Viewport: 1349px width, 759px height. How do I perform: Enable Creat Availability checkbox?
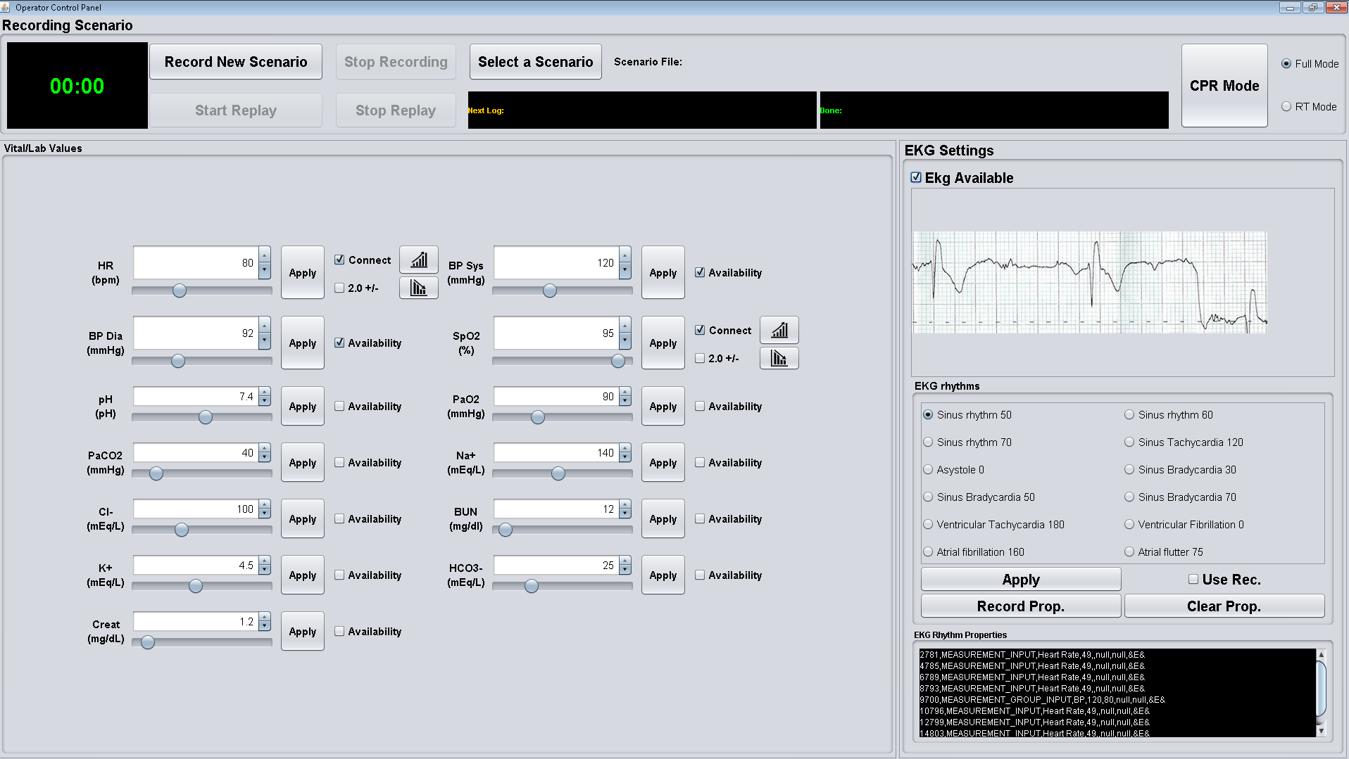click(339, 631)
